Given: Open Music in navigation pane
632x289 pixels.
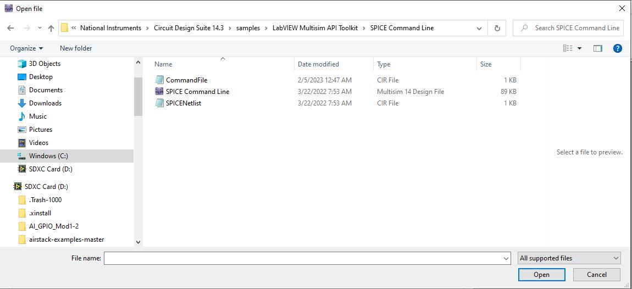Looking at the screenshot, I should 37,116.
